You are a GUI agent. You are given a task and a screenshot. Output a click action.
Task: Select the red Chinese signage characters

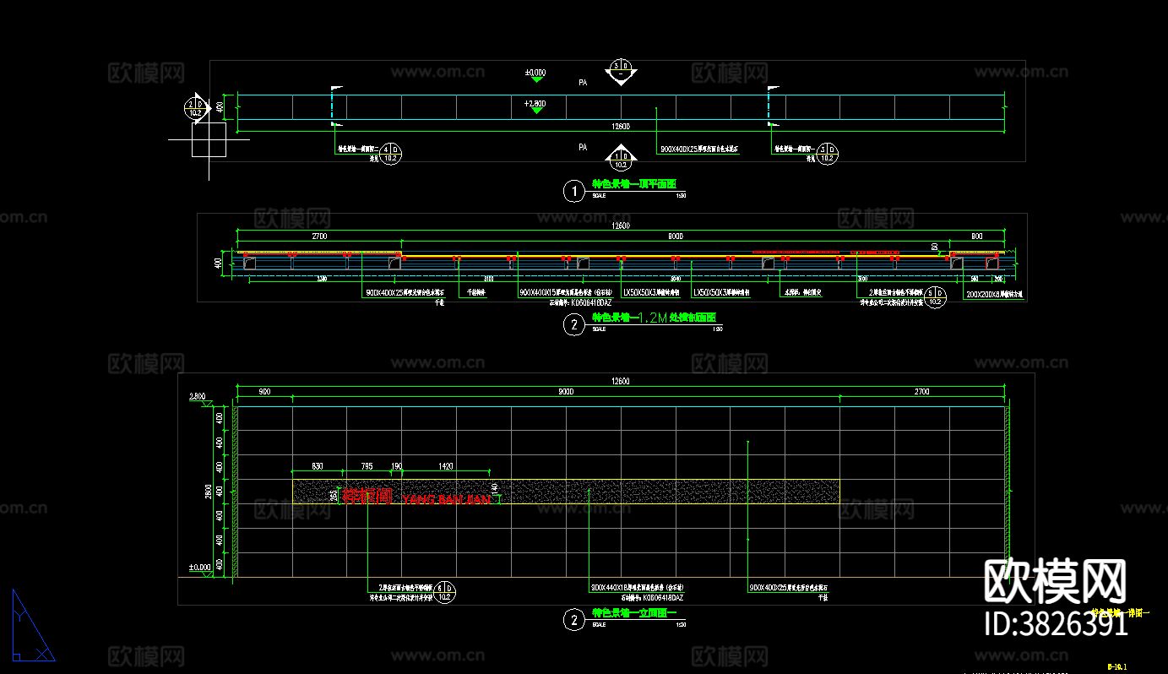click(x=367, y=497)
